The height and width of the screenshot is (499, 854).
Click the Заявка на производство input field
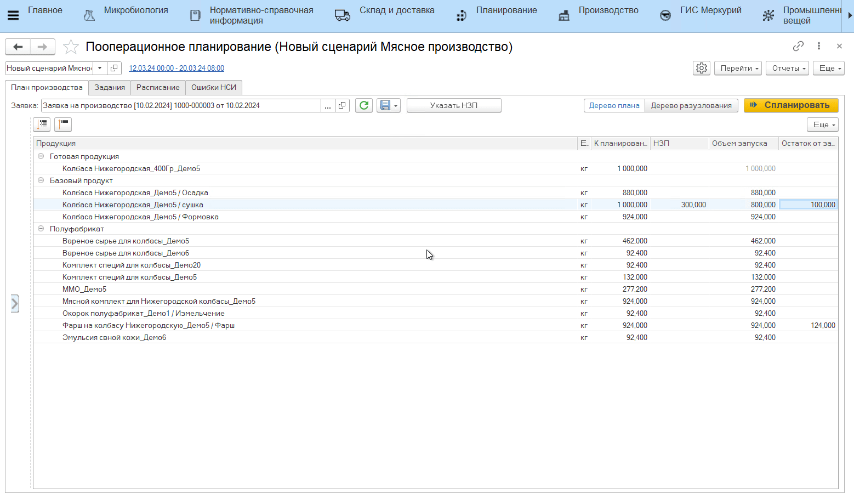(x=181, y=105)
